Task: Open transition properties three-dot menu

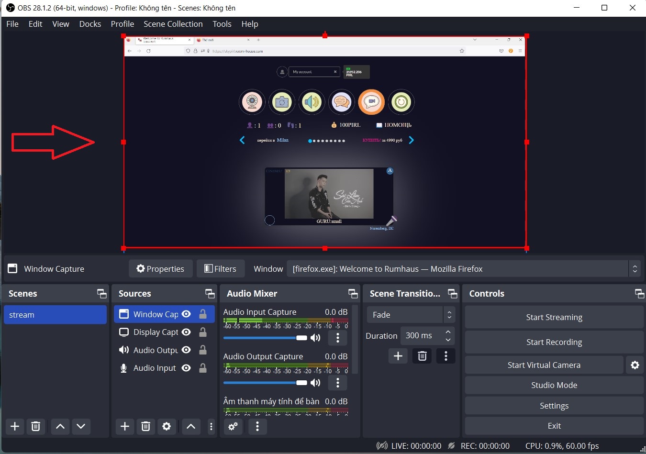Action: point(446,356)
